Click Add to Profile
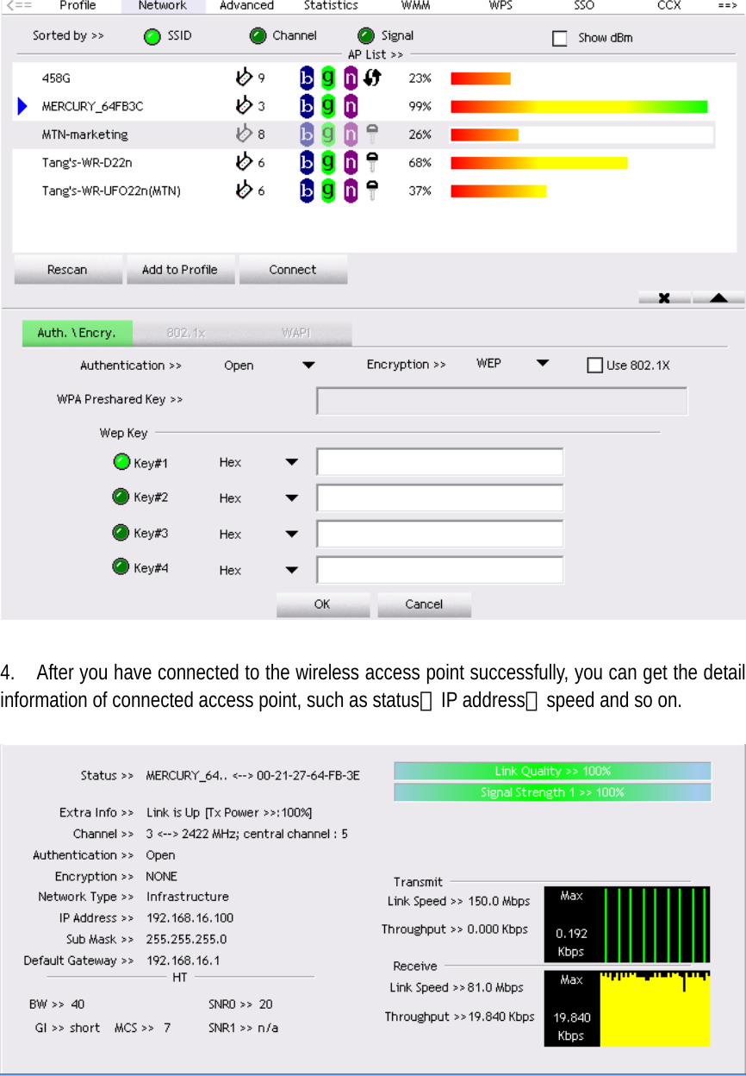The image size is (746, 1076). (181, 269)
